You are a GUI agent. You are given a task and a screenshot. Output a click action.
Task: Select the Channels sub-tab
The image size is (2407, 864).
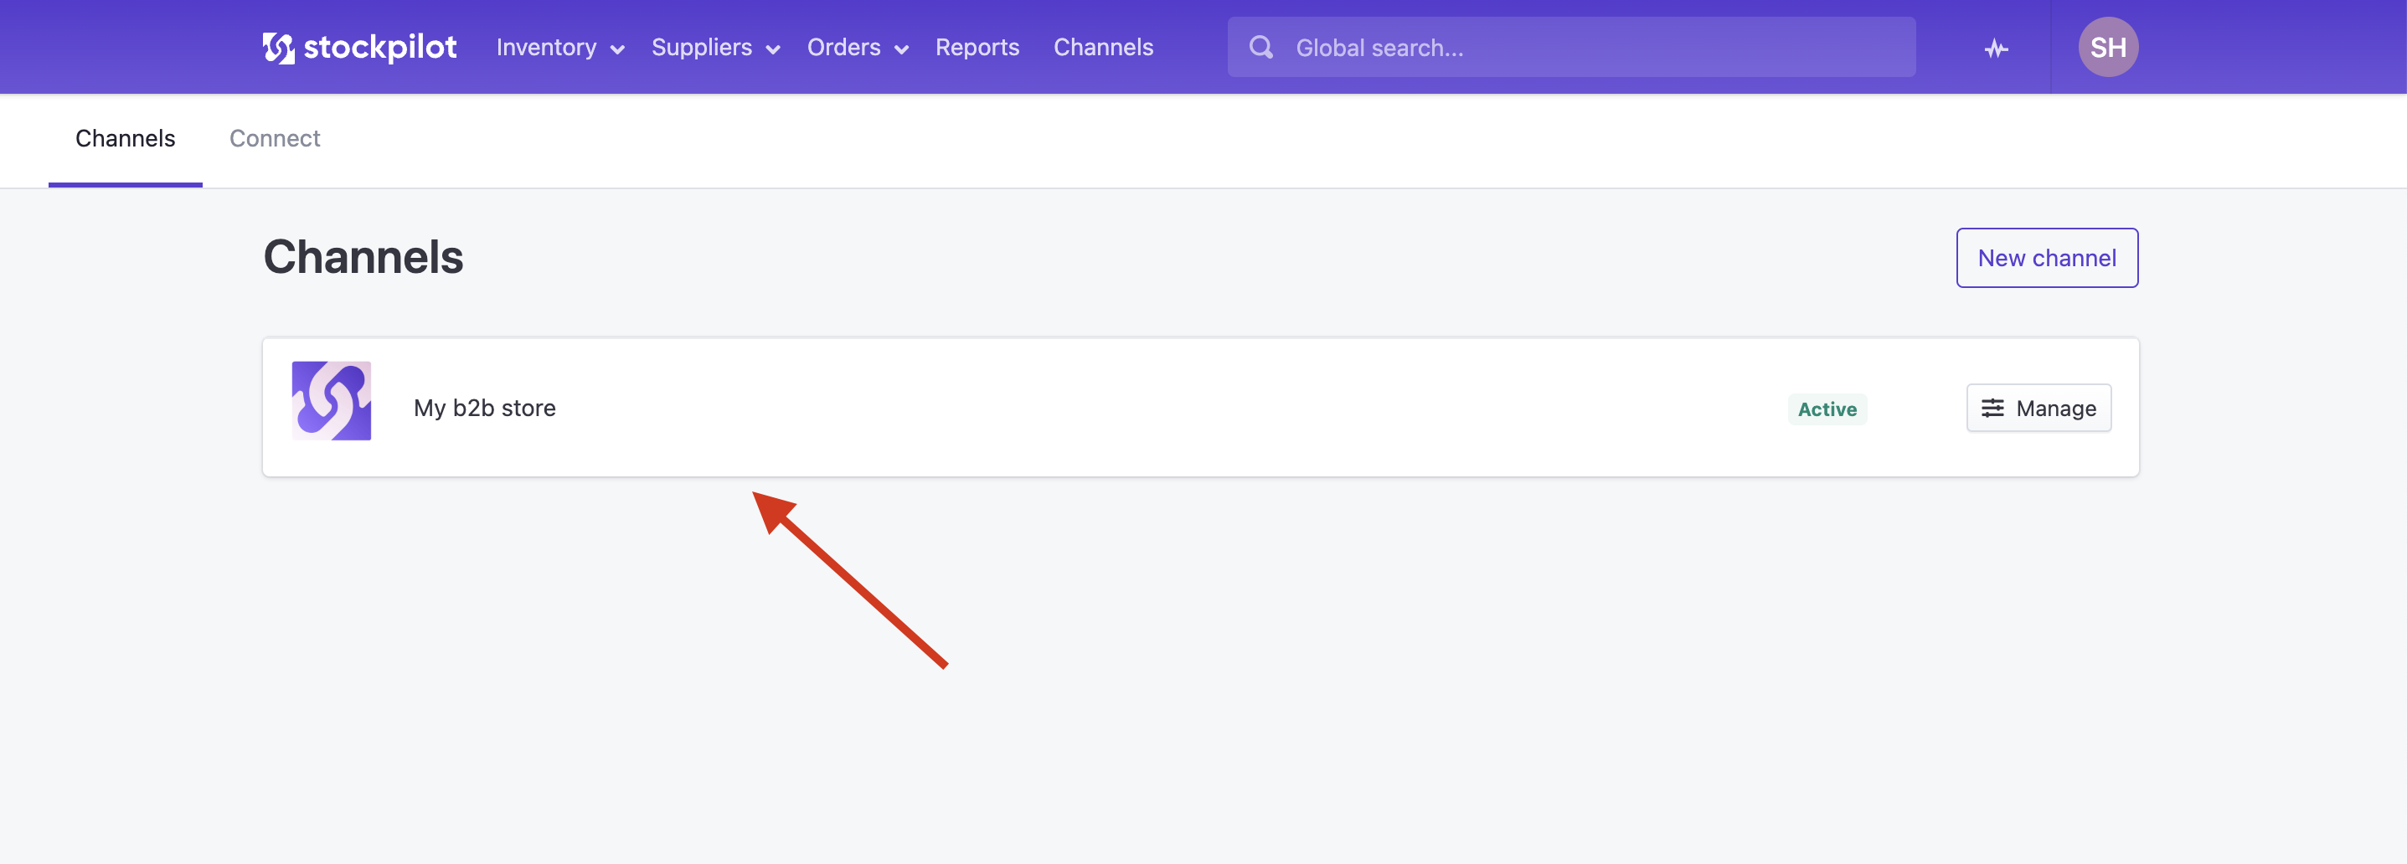126,138
